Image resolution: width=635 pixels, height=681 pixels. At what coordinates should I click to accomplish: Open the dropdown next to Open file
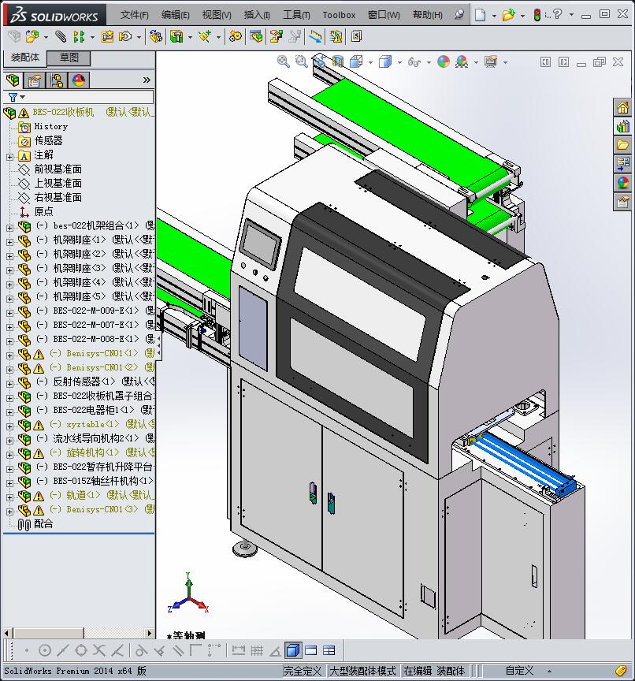[x=522, y=16]
